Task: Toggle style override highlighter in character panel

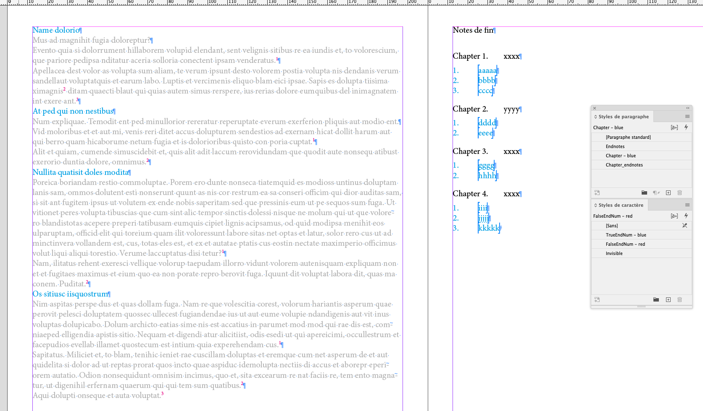Action: 687,216
